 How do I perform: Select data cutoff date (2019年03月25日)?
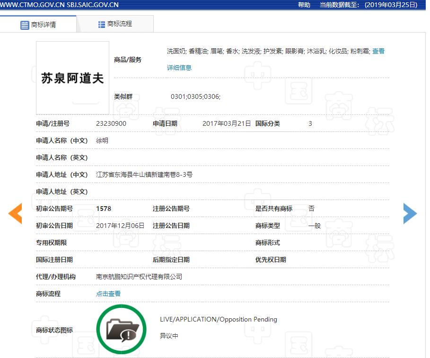(x=391, y=5)
